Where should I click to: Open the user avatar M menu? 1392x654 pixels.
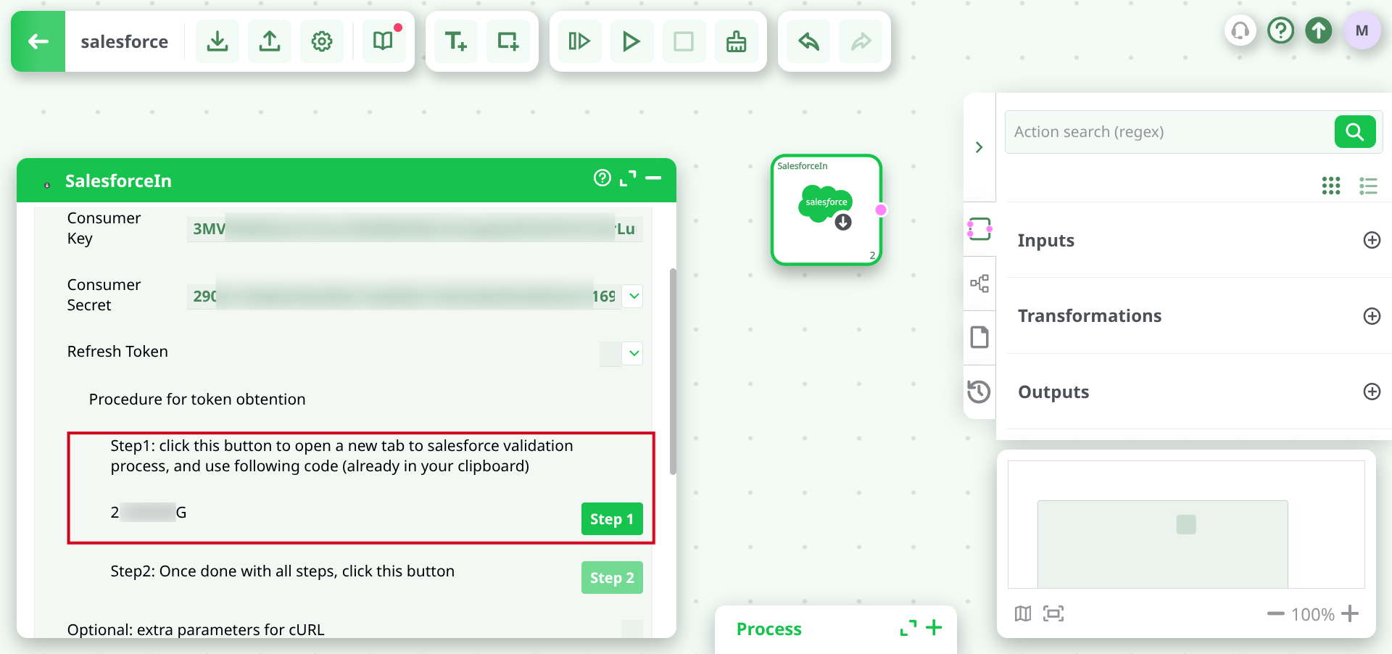click(x=1362, y=30)
